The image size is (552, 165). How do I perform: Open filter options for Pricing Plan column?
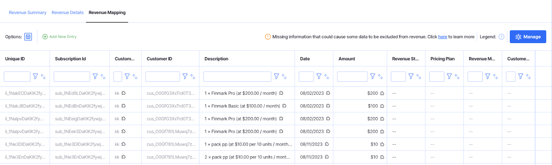click(449, 76)
